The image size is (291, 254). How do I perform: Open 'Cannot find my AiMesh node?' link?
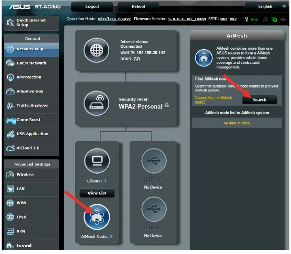click(x=213, y=100)
